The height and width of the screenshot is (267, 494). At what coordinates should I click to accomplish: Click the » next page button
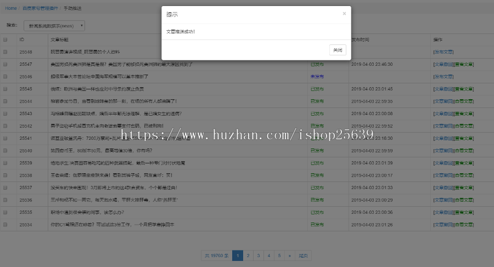[289, 255]
